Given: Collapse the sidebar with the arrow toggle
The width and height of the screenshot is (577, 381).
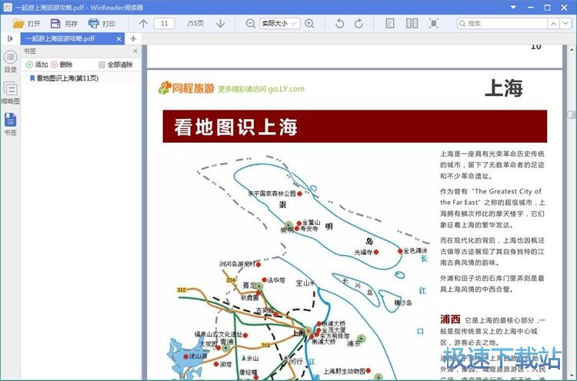Looking at the screenshot, I should [10, 38].
